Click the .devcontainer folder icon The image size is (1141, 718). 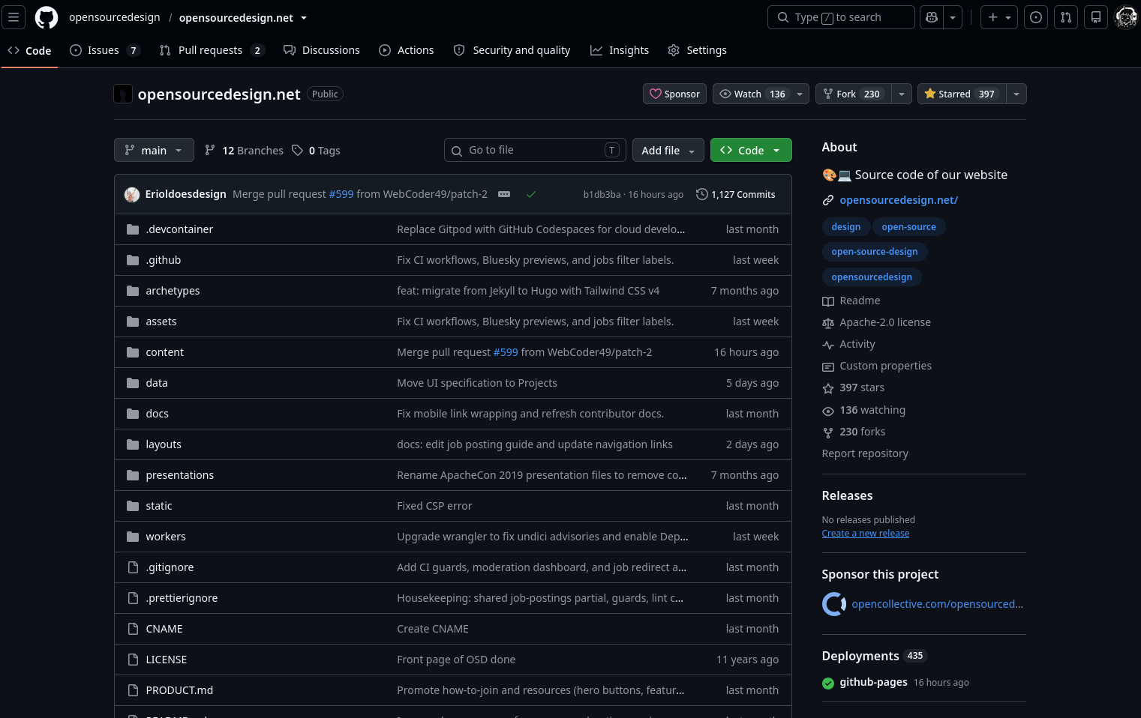[x=133, y=229]
